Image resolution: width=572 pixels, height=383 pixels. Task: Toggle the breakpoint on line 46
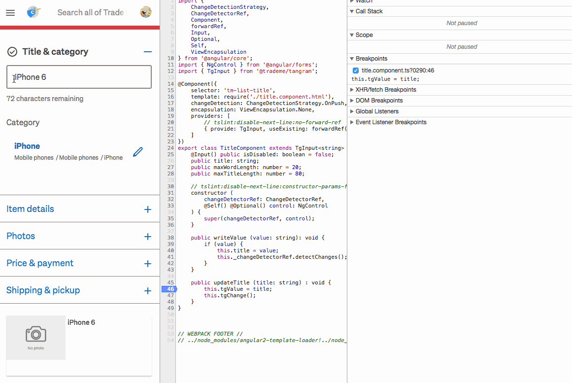coord(170,289)
